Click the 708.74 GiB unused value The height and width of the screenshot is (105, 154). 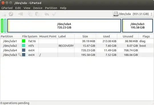pos(131,50)
